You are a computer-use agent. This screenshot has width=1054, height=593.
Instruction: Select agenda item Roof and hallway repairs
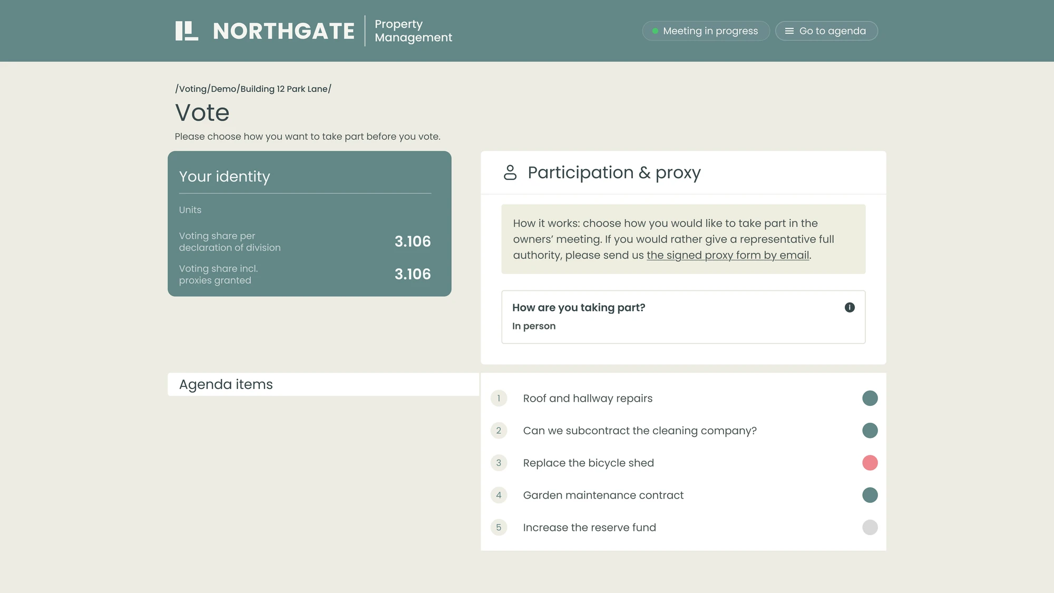click(x=683, y=398)
